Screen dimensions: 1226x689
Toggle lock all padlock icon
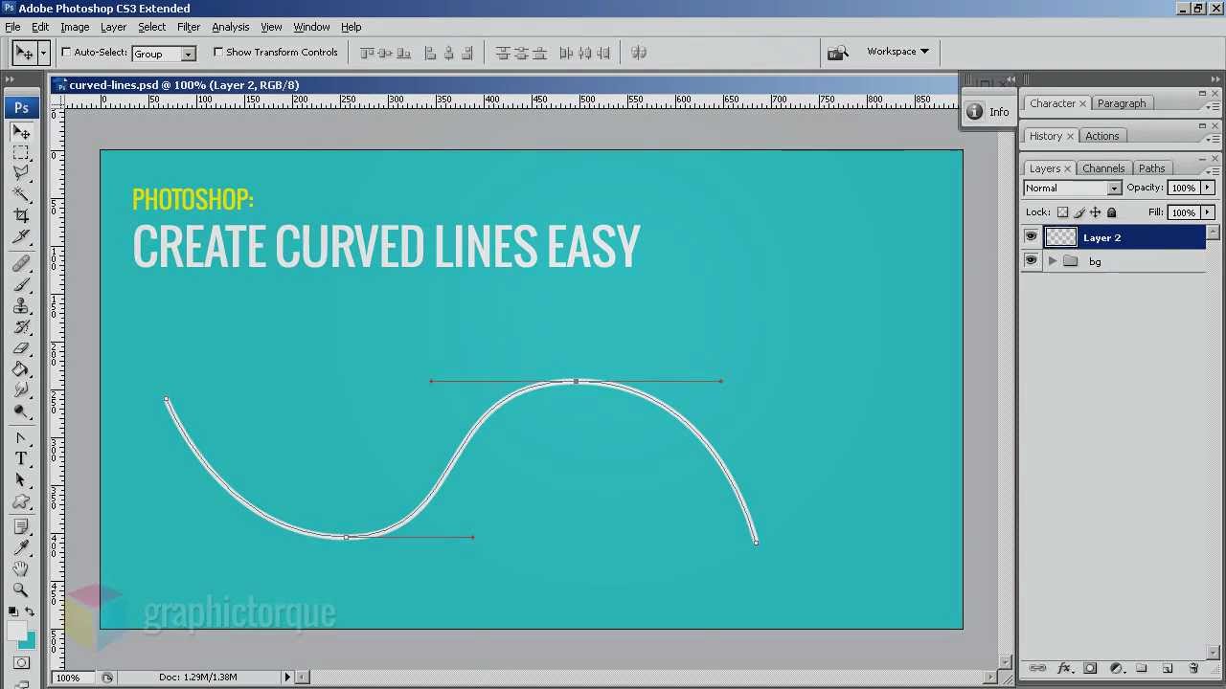click(1112, 212)
